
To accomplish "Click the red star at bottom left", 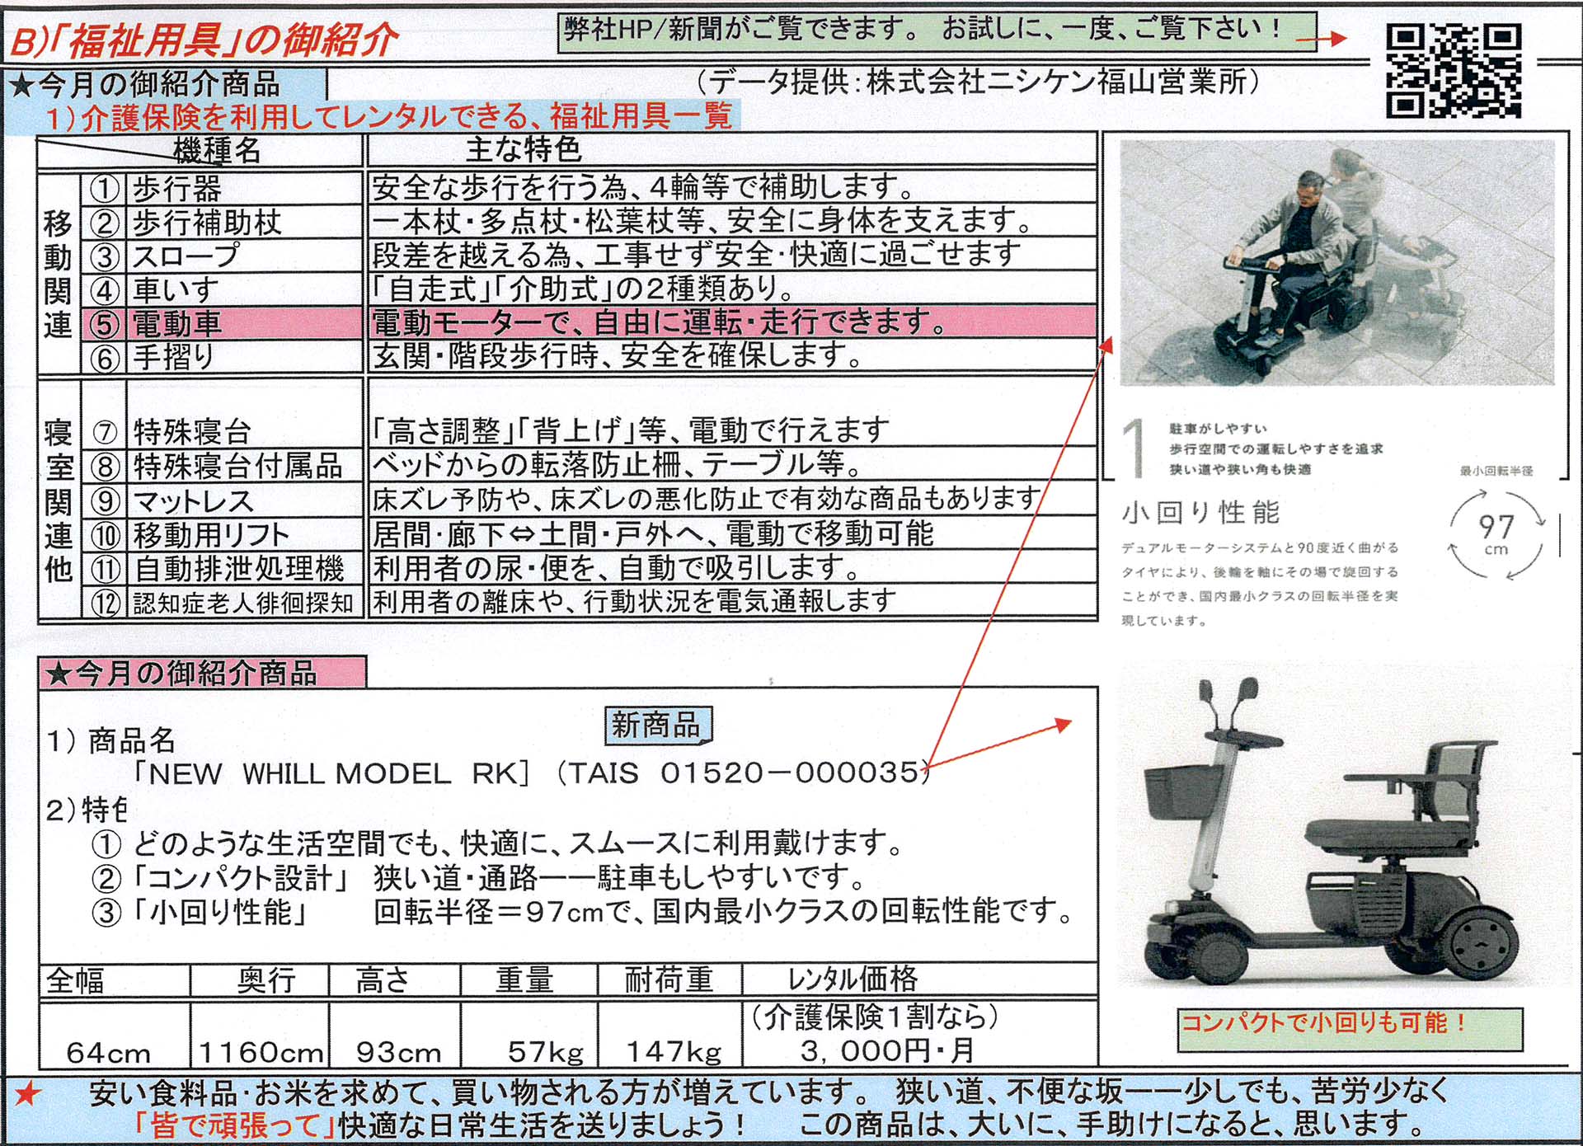I will coord(27,1095).
